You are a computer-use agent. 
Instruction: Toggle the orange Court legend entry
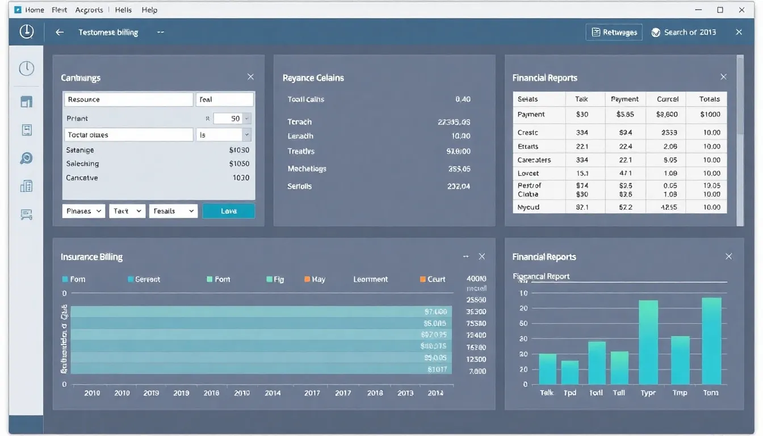[x=433, y=279]
